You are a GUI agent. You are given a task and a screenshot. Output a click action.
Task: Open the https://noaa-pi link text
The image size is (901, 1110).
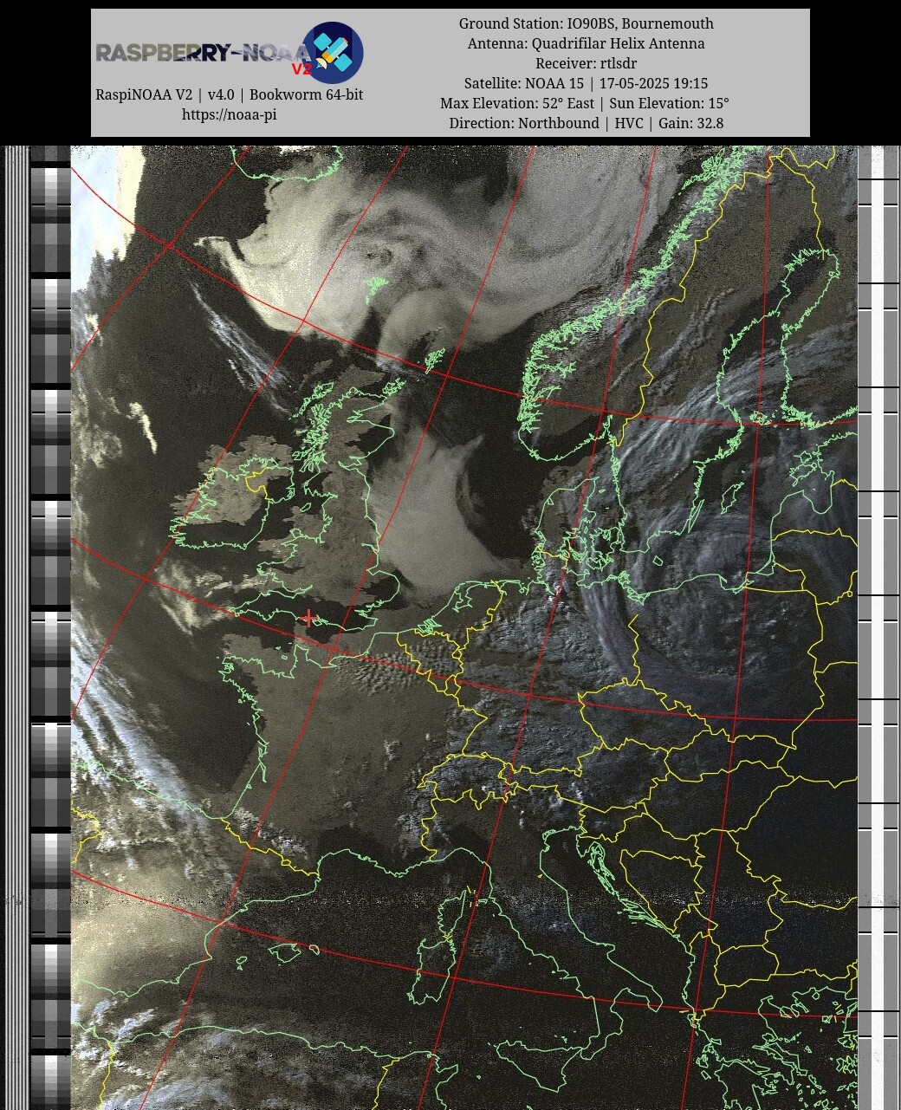click(230, 114)
